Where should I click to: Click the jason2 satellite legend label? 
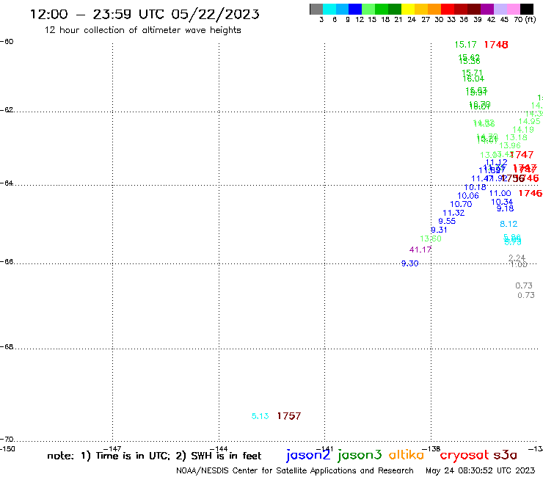click(x=308, y=455)
